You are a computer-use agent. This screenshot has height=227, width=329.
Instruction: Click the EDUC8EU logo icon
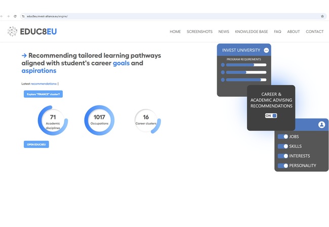(x=12, y=31)
